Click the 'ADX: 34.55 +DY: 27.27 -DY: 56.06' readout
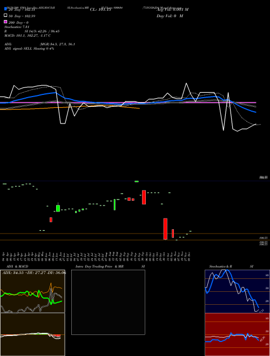This screenshot has width=270, height=356. tap(34, 272)
